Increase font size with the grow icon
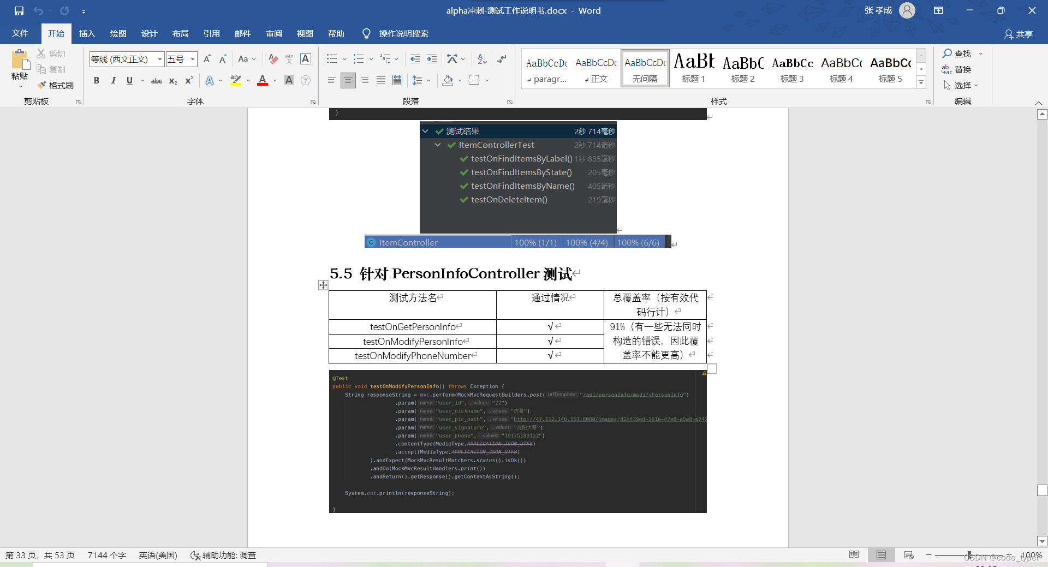This screenshot has width=1048, height=567. tap(207, 59)
